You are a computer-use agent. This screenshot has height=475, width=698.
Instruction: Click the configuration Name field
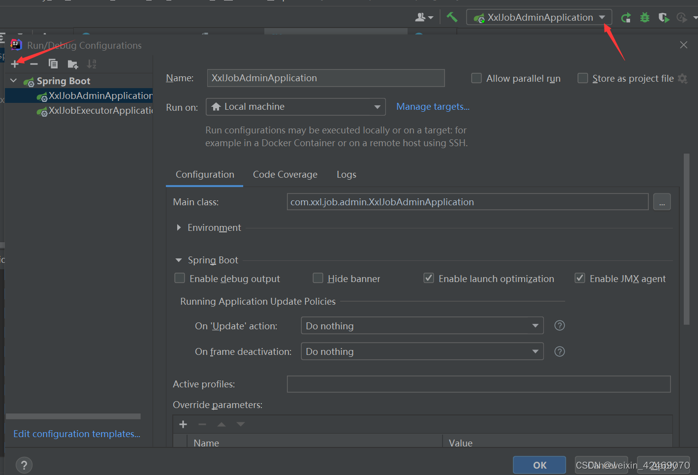[x=326, y=78]
